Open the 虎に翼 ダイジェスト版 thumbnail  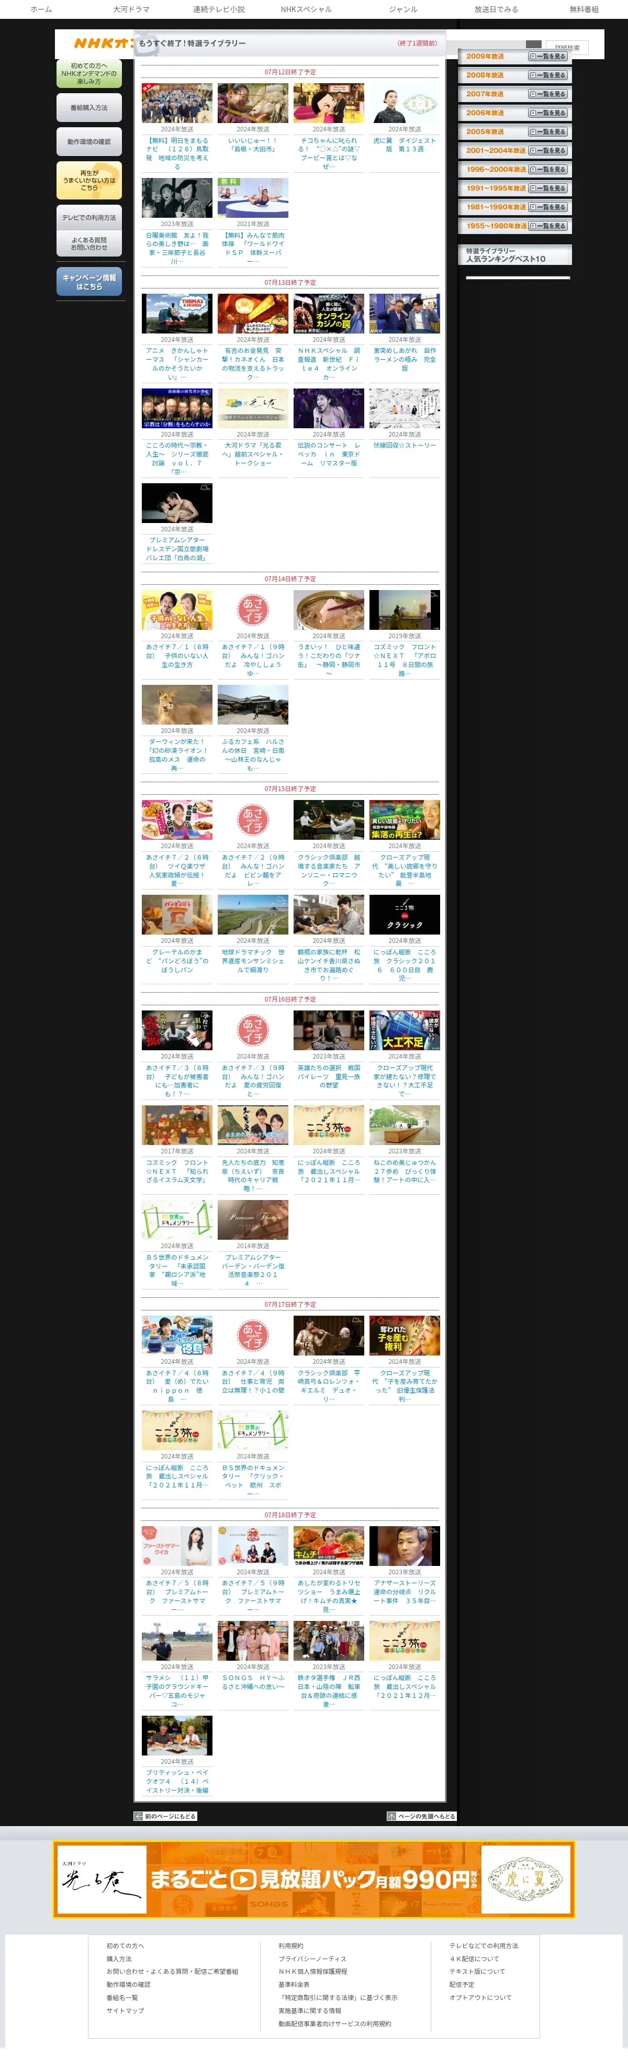(x=405, y=103)
